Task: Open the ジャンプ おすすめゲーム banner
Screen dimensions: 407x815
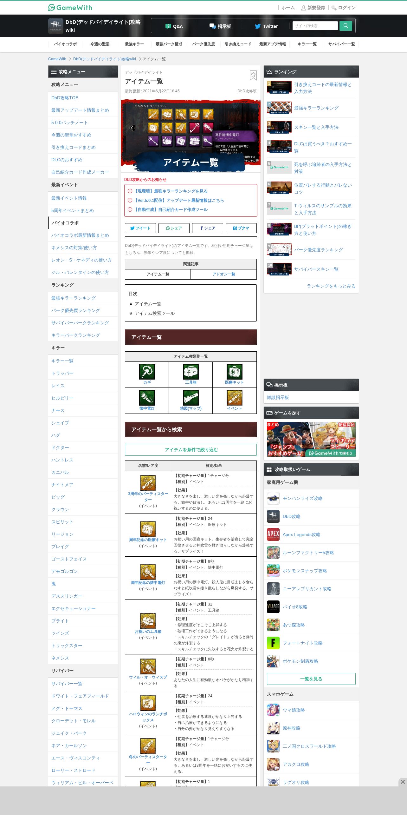Action: click(x=311, y=439)
